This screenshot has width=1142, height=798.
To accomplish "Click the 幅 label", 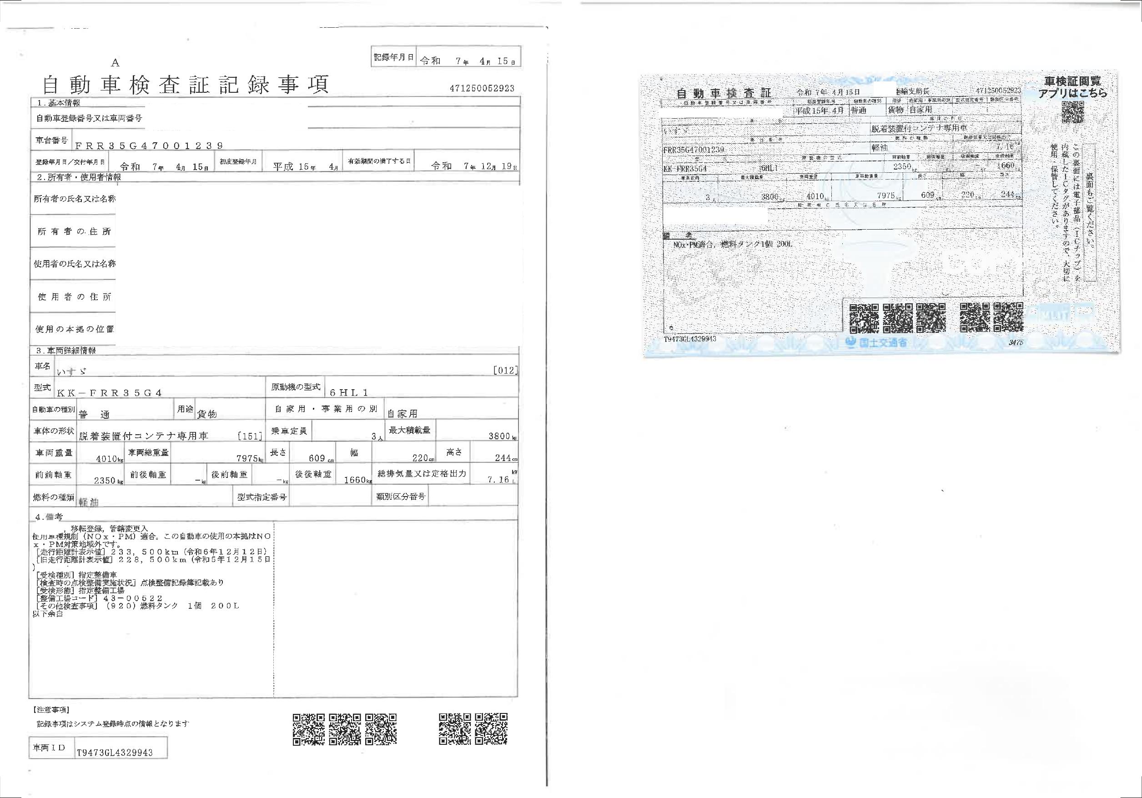I will 354,452.
